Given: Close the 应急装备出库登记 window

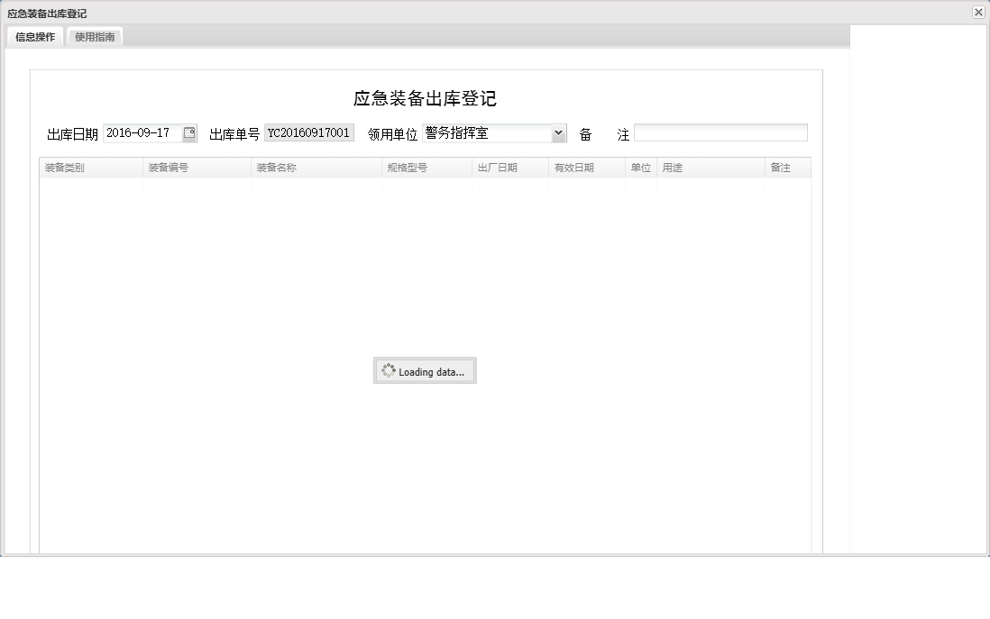Looking at the screenshot, I should [978, 12].
